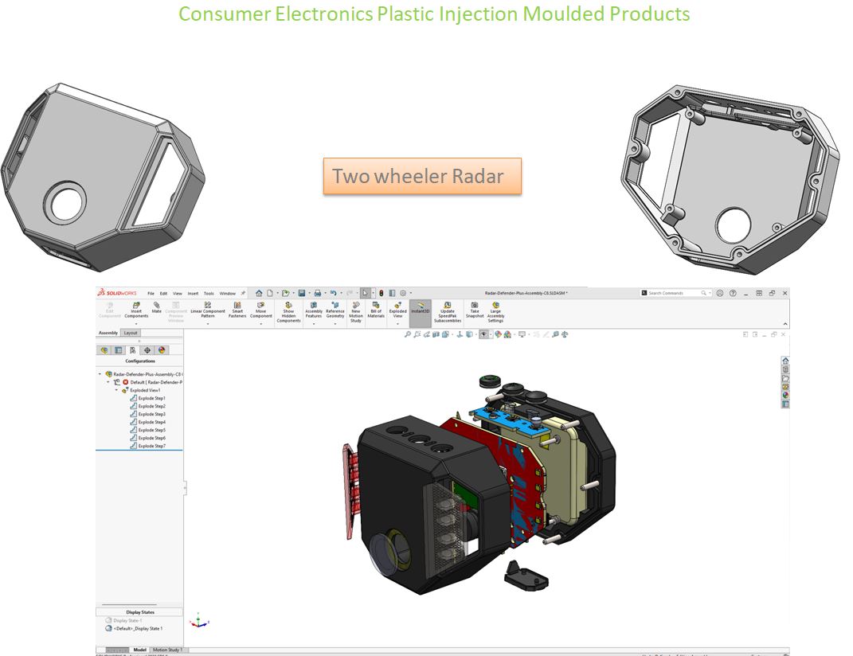The height and width of the screenshot is (656, 853).
Task: Collapse the Radar-Defender-Plus-Assembly root node
Action: click(x=100, y=373)
